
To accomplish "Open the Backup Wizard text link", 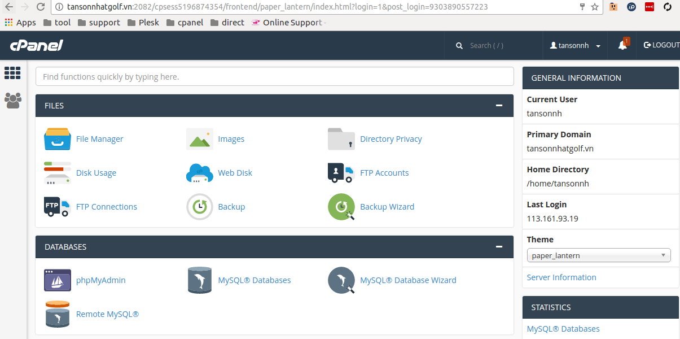I will tap(387, 207).
